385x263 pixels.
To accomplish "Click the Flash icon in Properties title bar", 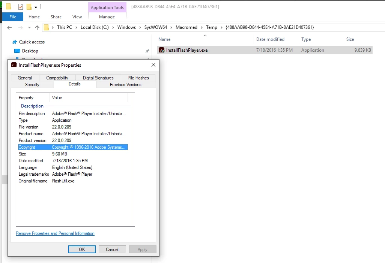I will 14,65.
